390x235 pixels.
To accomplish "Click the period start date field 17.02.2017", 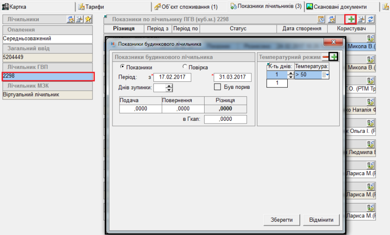I will [x=172, y=77].
